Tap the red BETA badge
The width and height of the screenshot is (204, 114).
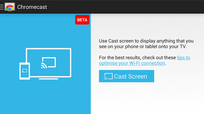point(82,20)
